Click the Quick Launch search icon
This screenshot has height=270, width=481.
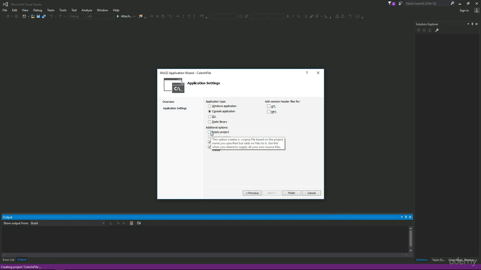coord(452,3)
